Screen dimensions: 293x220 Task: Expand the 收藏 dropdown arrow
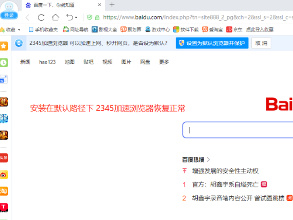click(x=19, y=30)
